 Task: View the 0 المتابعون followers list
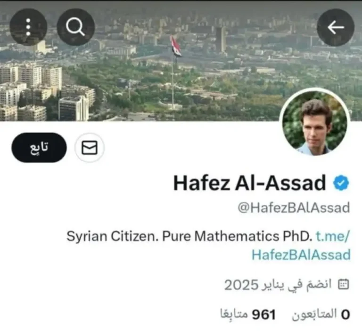tap(321, 314)
